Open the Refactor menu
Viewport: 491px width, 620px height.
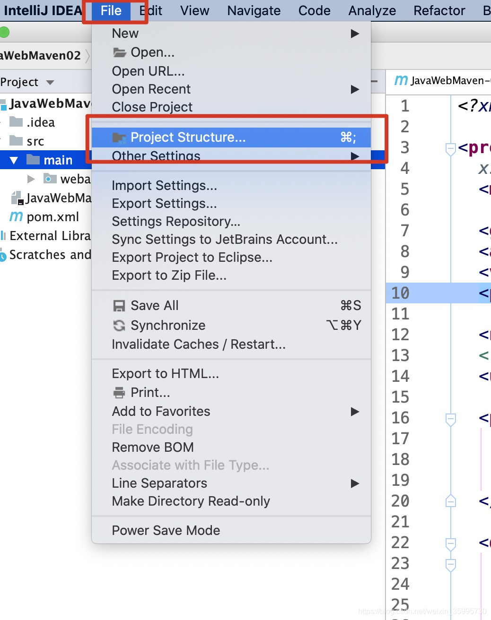point(439,10)
